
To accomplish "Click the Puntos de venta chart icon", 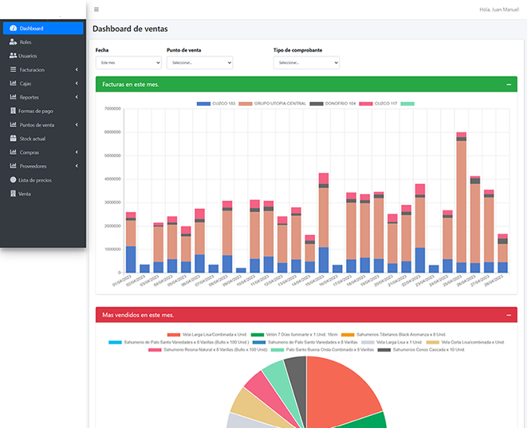I will 13,124.
